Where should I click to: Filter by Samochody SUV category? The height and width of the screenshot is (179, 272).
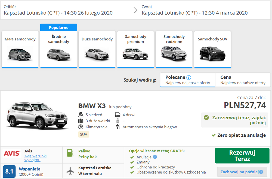(213, 49)
